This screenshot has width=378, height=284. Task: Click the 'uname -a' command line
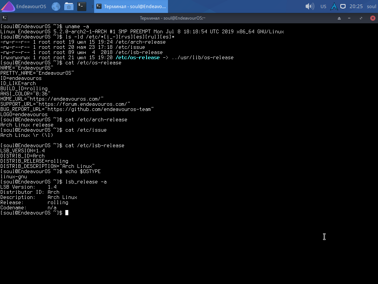(45, 26)
